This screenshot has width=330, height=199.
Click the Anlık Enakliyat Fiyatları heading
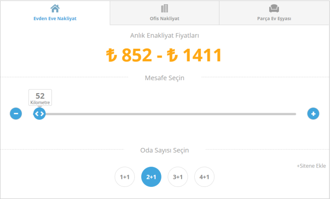click(x=164, y=36)
